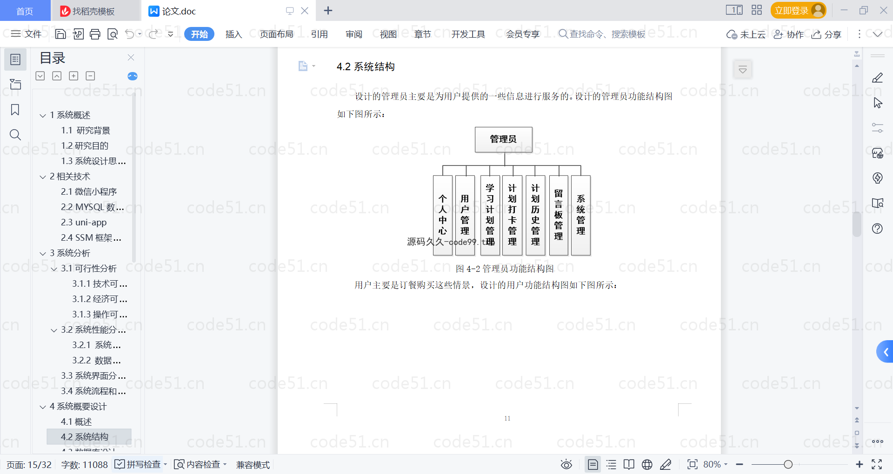
Task: Click the fit page icon beside 80%
Action: point(693,464)
